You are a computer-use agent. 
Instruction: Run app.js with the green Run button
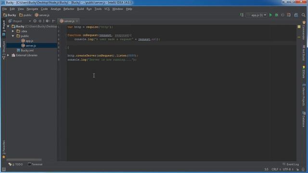[270, 15]
